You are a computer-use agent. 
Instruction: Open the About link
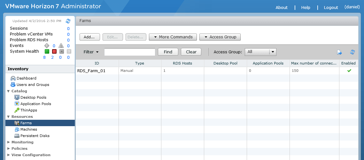click(x=282, y=8)
